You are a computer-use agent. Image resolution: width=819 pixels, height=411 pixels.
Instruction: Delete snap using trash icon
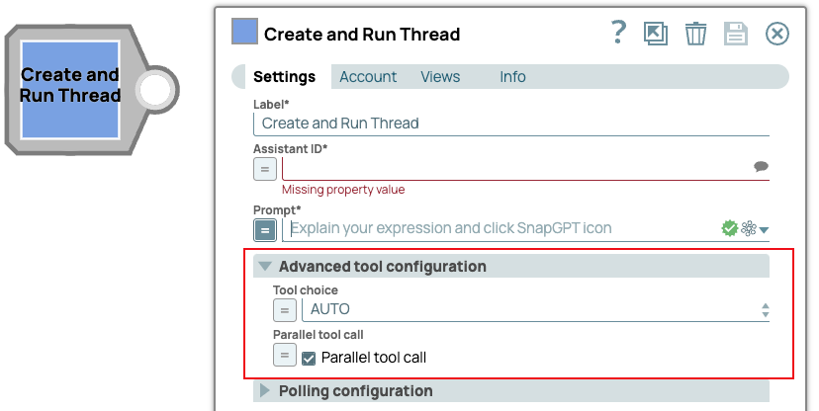[695, 34]
